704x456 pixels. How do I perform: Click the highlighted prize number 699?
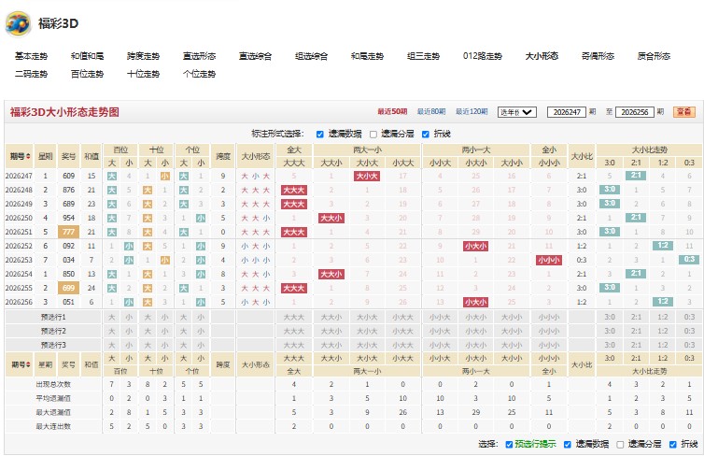pos(69,288)
